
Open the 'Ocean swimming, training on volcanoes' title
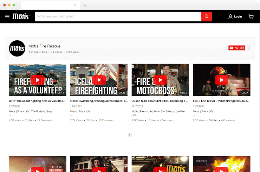[x=98, y=101]
